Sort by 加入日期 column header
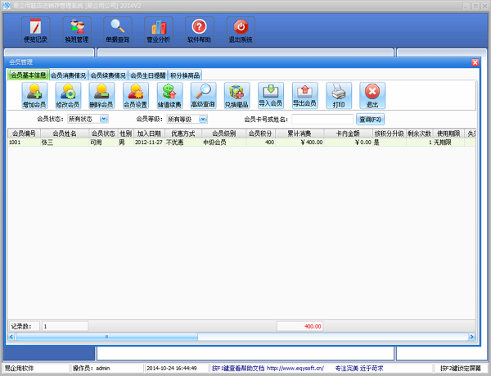This screenshot has height=376, width=491. pyautogui.click(x=149, y=134)
